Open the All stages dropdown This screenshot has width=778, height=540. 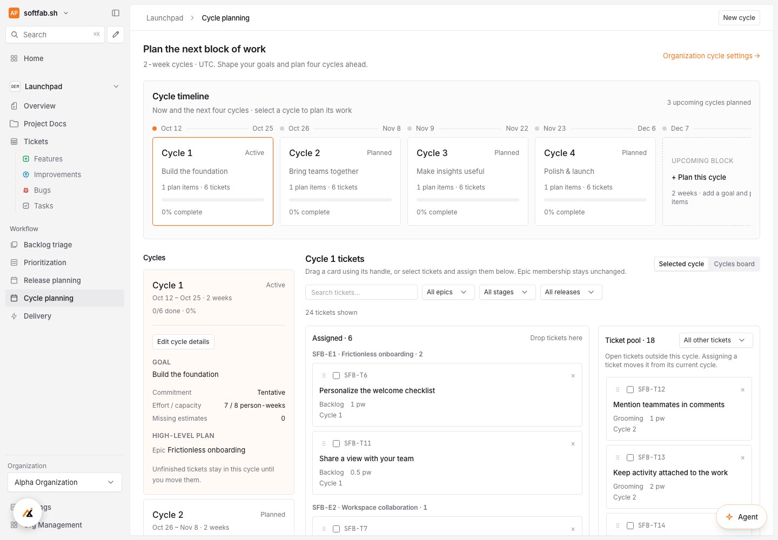[507, 292]
